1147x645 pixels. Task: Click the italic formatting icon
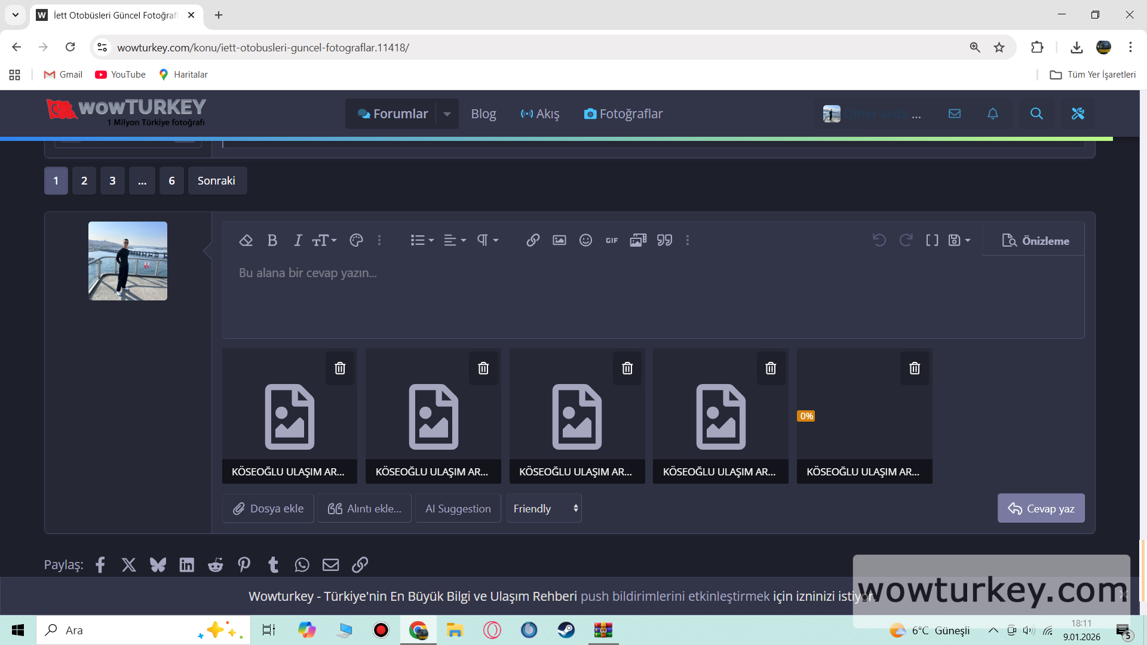point(298,240)
